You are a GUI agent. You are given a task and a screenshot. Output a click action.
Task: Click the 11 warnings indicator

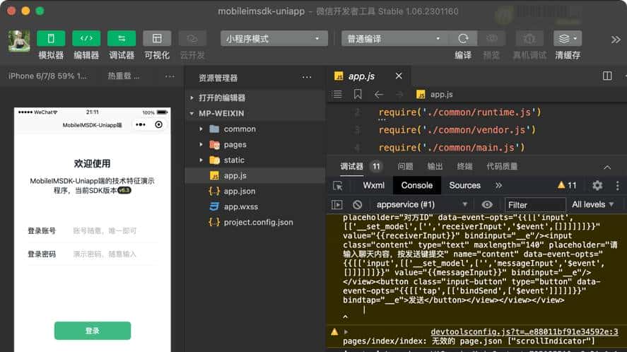(x=567, y=185)
